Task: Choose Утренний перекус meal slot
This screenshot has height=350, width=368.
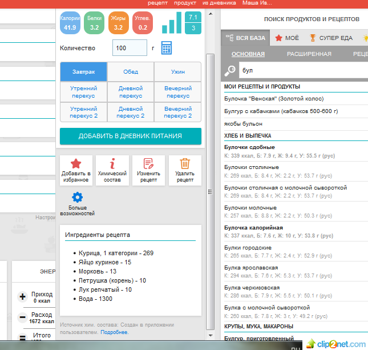Action: click(83, 92)
